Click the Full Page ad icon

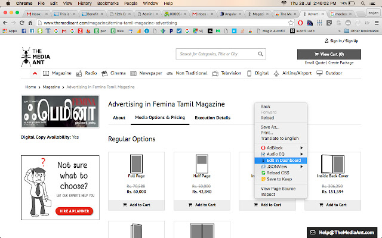[x=137, y=164]
